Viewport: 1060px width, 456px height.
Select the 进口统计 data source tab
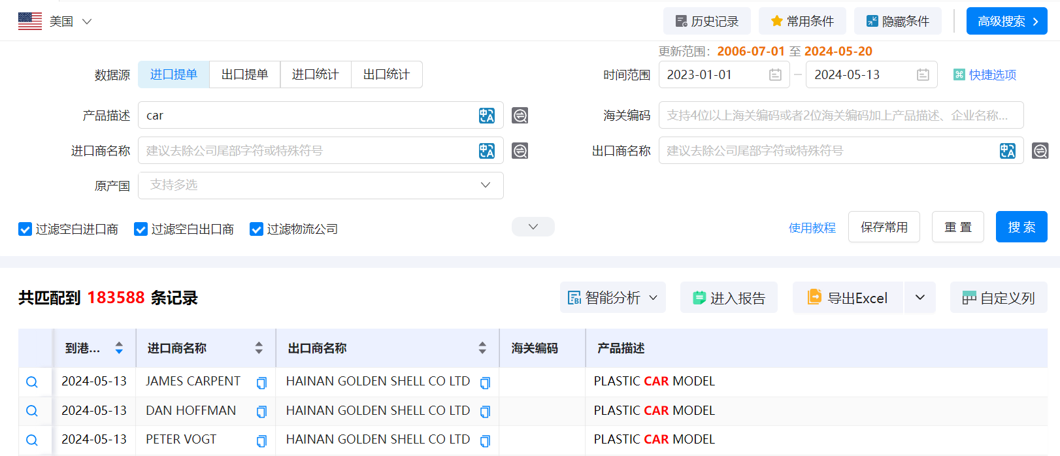coord(316,74)
